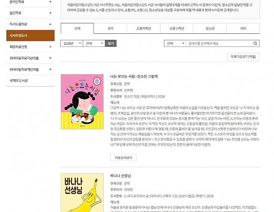Expand the 희망자료신청 plus icon
This screenshot has width=274, height=212.
tap(50, 47)
